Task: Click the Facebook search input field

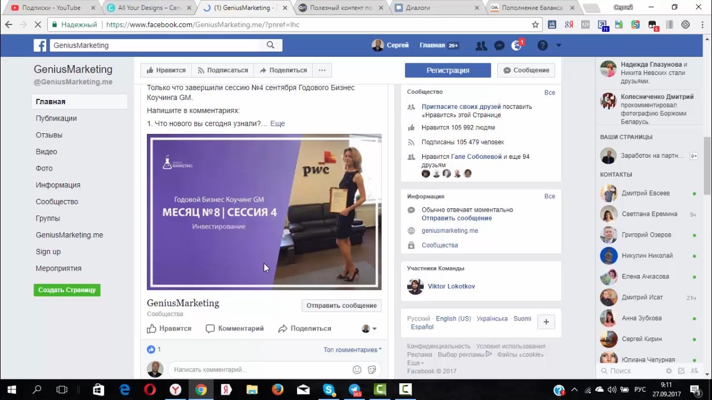Action: tap(156, 45)
